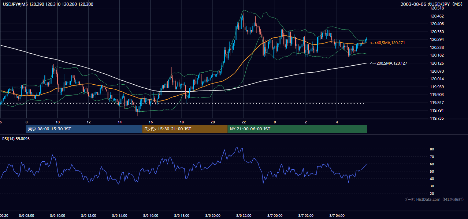Click the hour 20 tick under the price chart
Screen dimensions: 468x219
click(213, 122)
